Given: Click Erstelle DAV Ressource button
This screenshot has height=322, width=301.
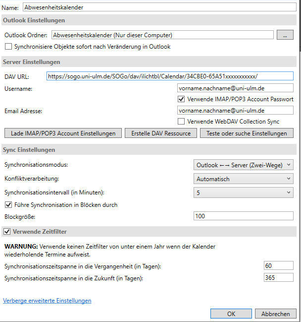Looking at the screenshot, I should [161, 133].
